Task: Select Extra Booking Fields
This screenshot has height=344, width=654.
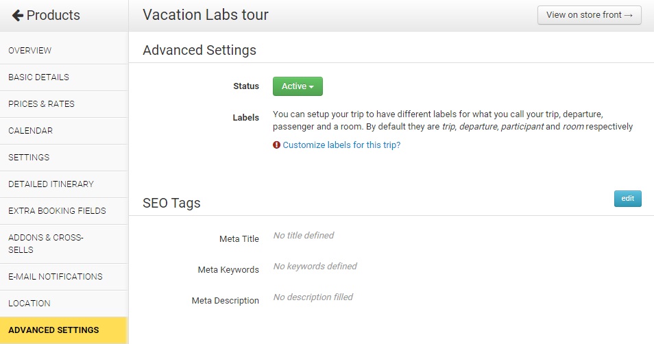Action: (57, 211)
